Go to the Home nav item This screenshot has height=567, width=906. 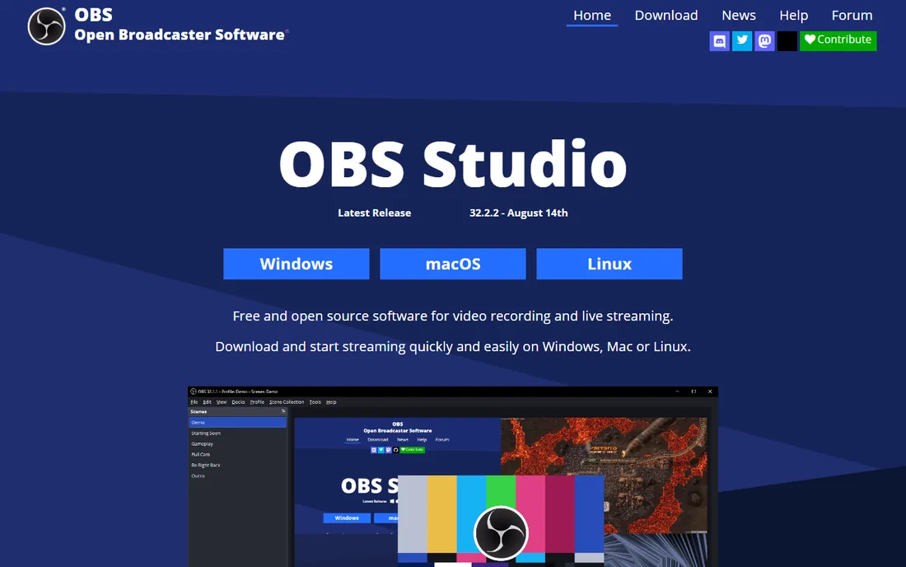tap(591, 16)
